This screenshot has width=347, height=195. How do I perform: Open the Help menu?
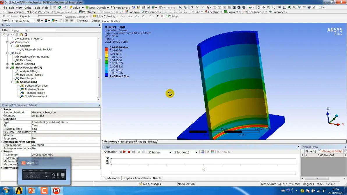pyautogui.click(x=45, y=8)
